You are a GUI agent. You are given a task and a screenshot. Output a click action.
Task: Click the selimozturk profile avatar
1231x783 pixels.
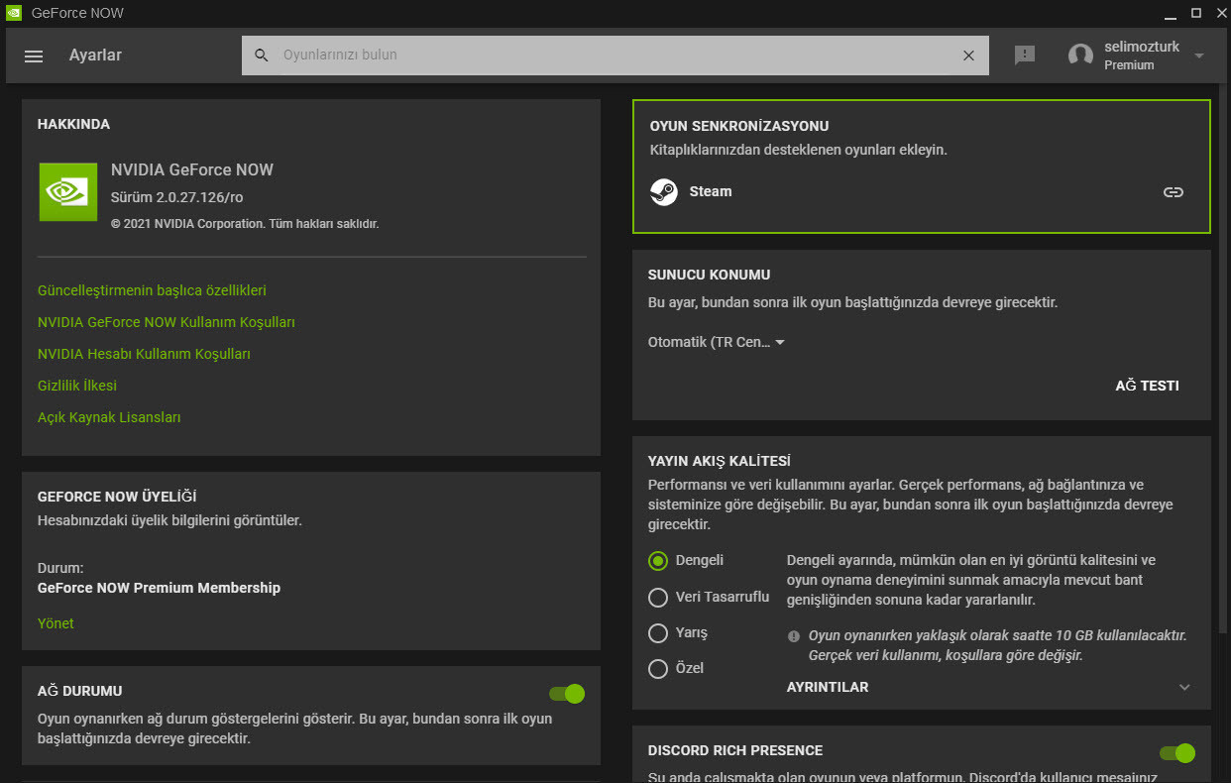coord(1079,55)
